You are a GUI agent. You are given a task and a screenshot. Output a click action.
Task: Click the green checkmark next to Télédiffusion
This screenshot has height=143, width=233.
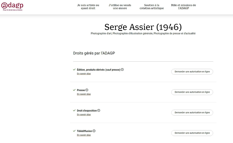click(x=74, y=131)
